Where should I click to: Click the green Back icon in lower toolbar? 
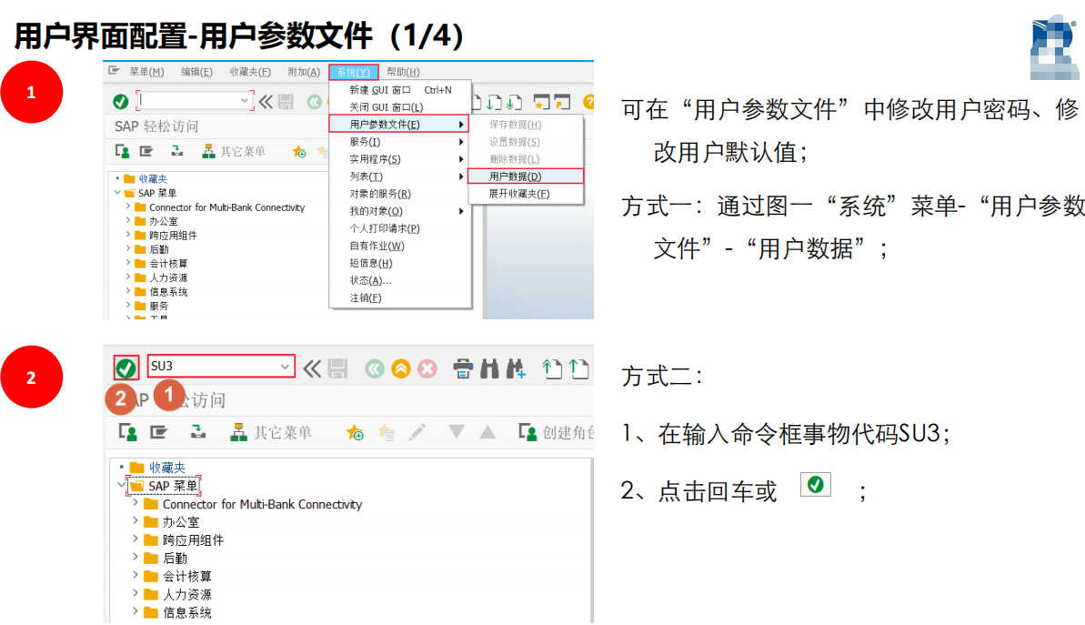[x=375, y=369]
